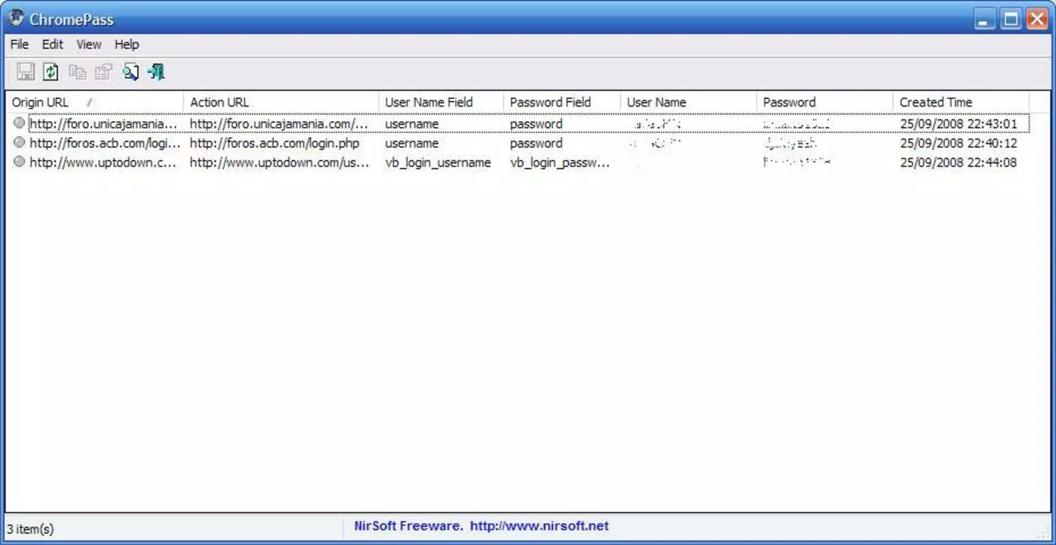The height and width of the screenshot is (545, 1056).
Task: Sort by the User Name column header
Action: (x=688, y=102)
